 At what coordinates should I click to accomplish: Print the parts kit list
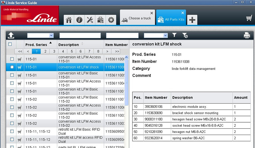pyautogui.click(x=247, y=35)
